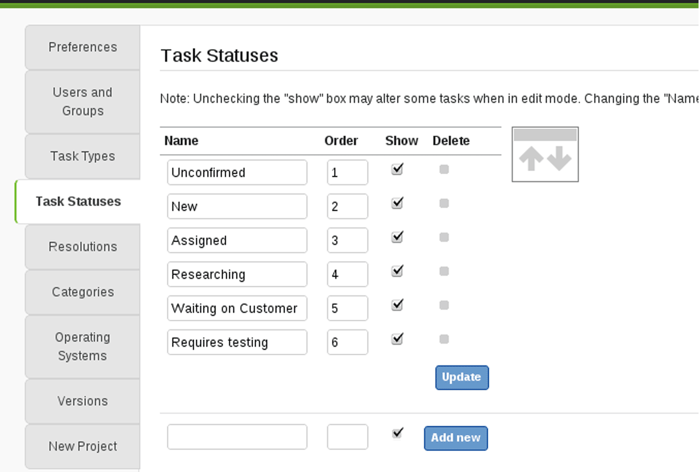This screenshot has height=472, width=699.
Task: Uncheck Show for Unconfirmed status
Action: pyautogui.click(x=397, y=170)
